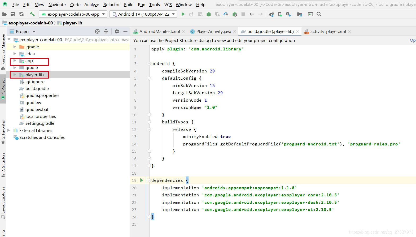Click the Android Studio logo icon
416x237 pixels.
point(5,5)
